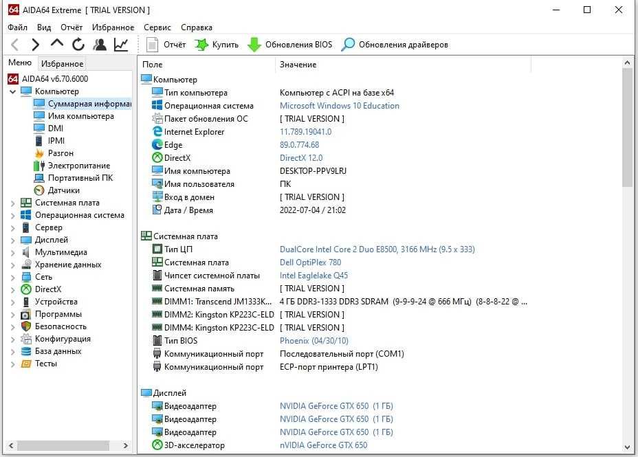The width and height of the screenshot is (638, 457).
Task: Switch to the Избранное tab in sidebar
Action: [x=63, y=64]
